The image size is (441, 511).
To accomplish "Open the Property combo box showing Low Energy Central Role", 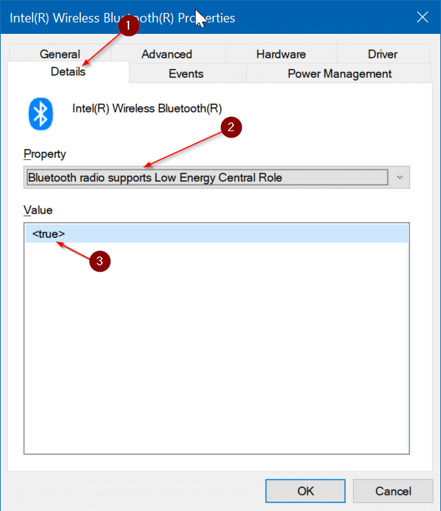I will pyautogui.click(x=217, y=177).
